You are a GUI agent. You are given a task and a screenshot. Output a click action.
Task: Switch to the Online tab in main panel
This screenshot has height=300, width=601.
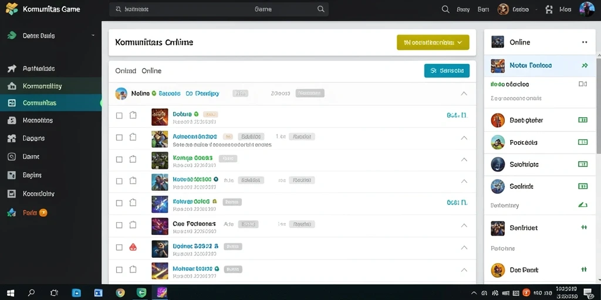tap(151, 71)
